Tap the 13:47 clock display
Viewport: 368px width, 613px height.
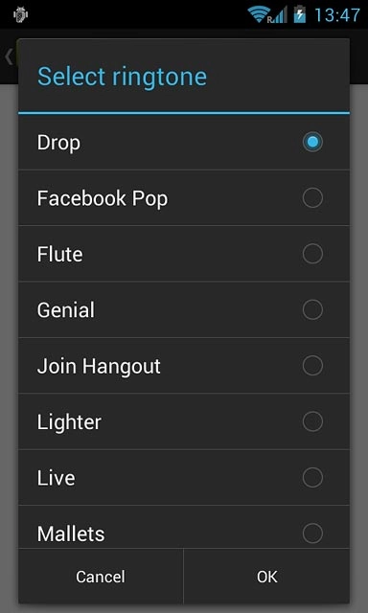click(x=336, y=15)
